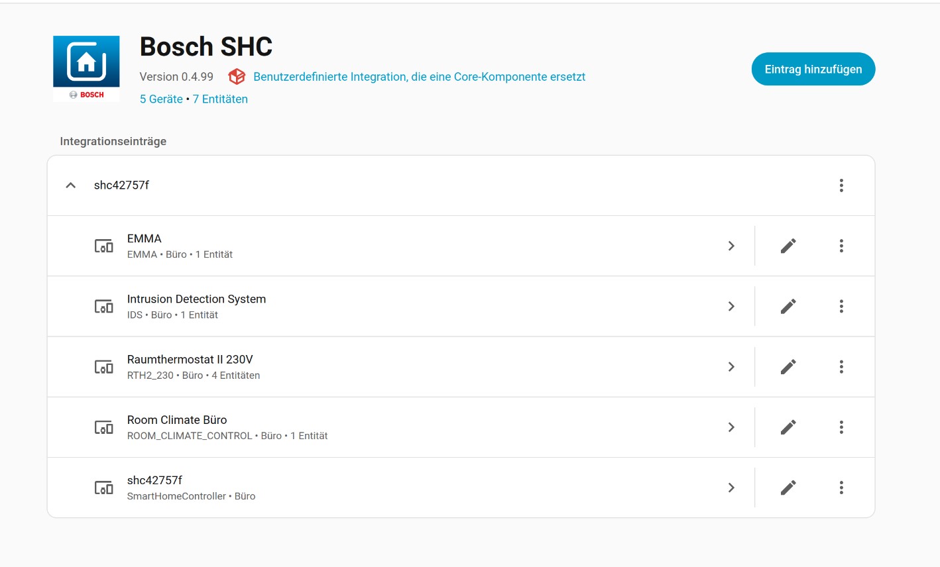The image size is (940, 567).
Task: Click the pencil icon for shc42757f device
Action: click(788, 488)
